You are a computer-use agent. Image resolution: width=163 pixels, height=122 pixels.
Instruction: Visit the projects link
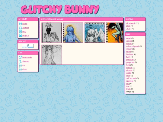coord(26,36)
